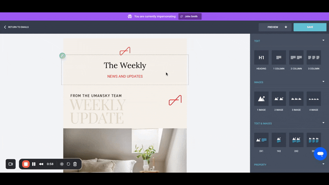Pause the screen recording
This screenshot has height=185, width=329.
point(34,164)
